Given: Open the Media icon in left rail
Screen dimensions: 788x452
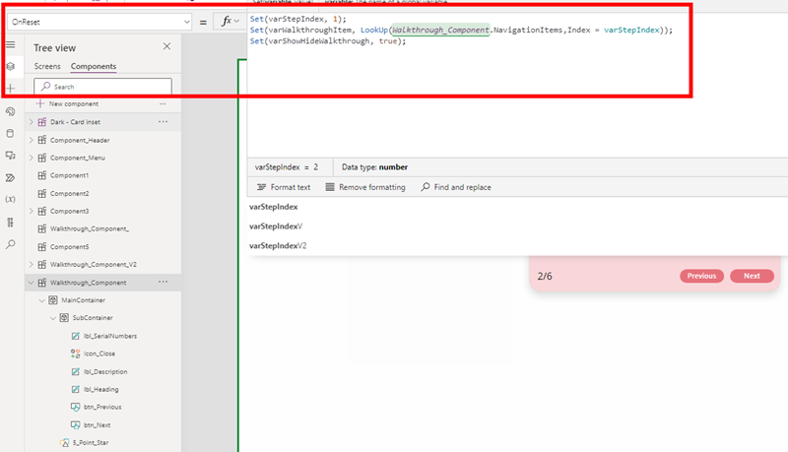Looking at the screenshot, I should pos(11,156).
